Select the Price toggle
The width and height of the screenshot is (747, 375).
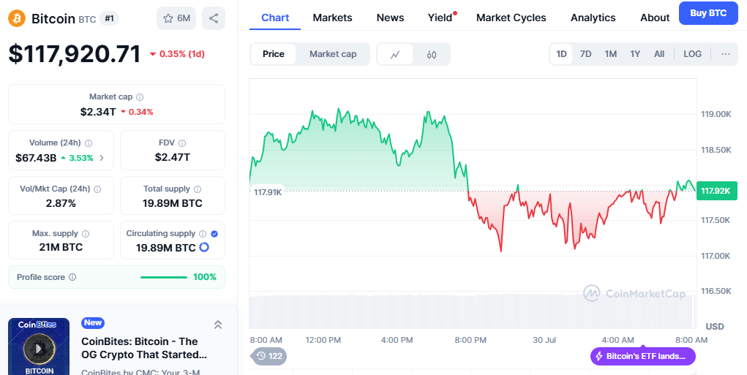tap(274, 54)
